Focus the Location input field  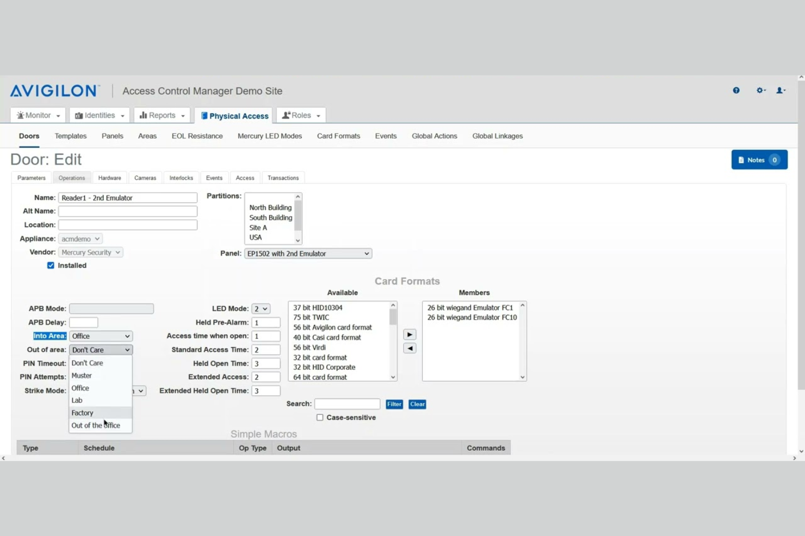128,225
